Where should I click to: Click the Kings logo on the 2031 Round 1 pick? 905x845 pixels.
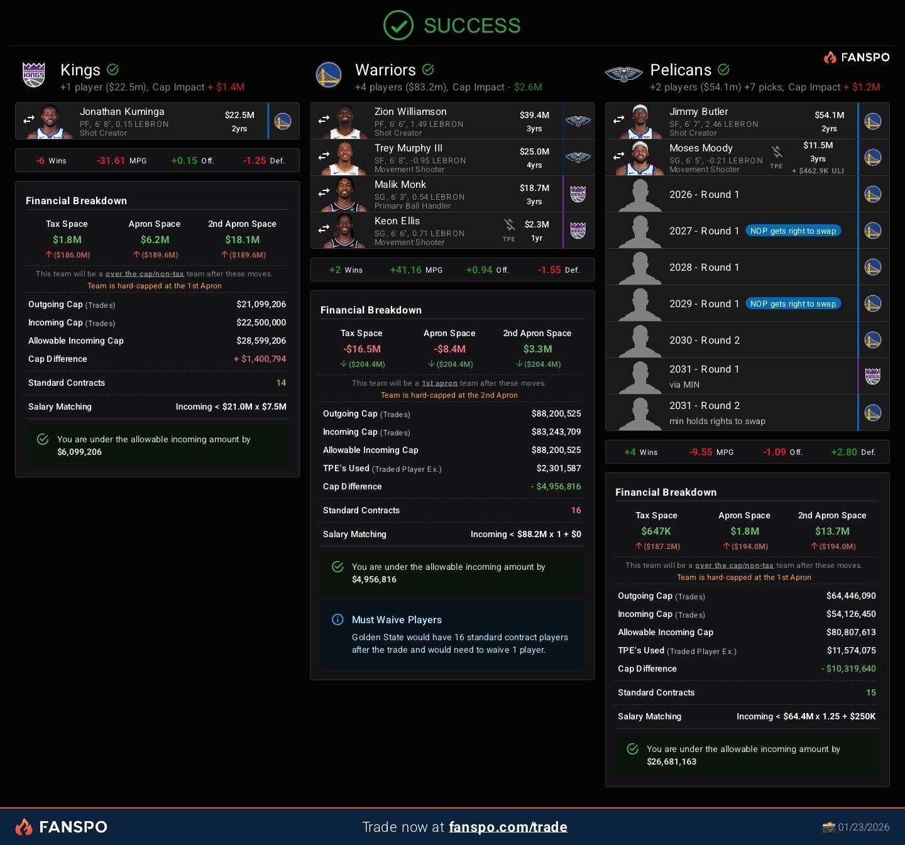pos(872,376)
